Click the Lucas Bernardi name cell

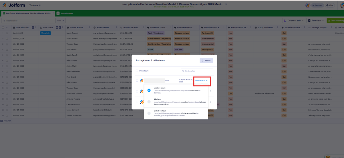78,110
